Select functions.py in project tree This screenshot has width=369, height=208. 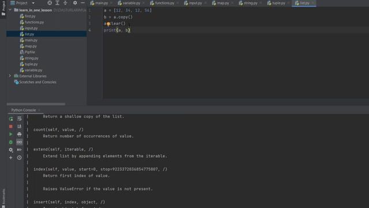point(34,22)
